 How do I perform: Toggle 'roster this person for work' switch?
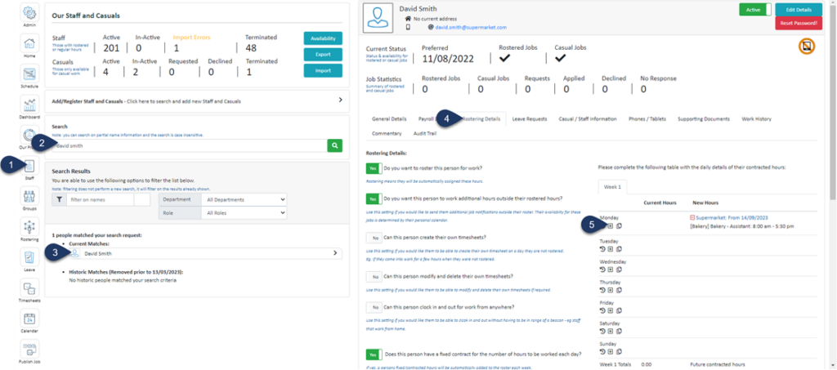pos(374,168)
